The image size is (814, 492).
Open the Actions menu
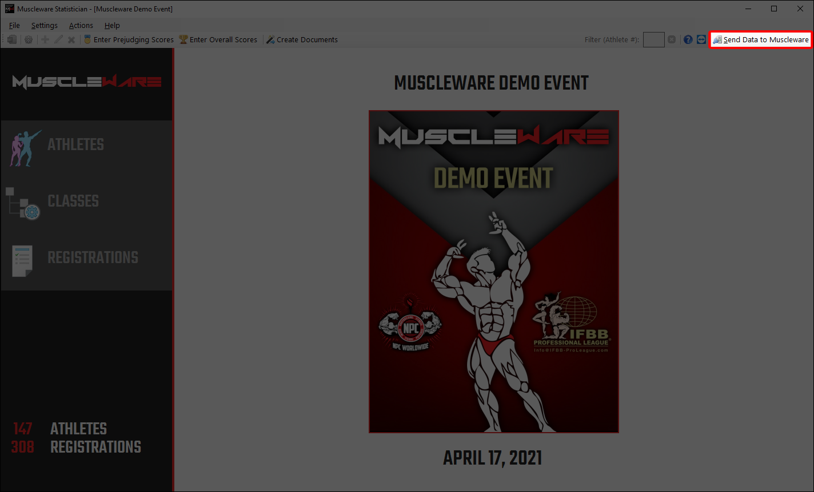81,25
